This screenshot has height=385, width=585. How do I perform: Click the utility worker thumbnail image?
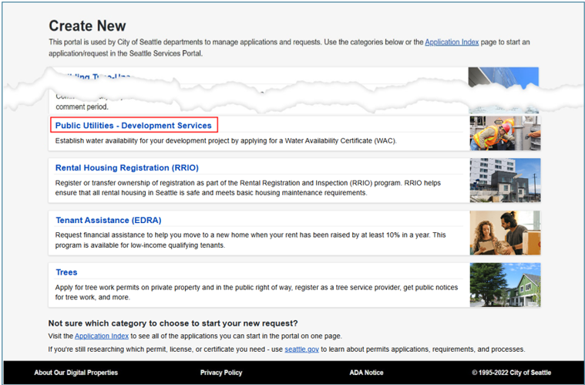504,133
